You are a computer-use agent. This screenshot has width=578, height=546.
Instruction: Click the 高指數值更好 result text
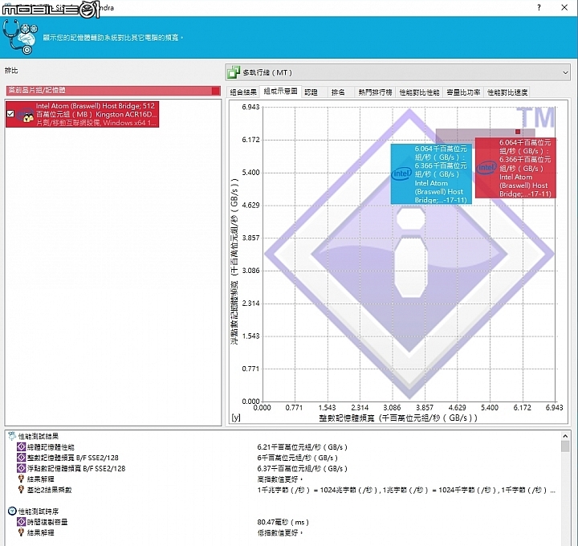[x=280, y=479]
